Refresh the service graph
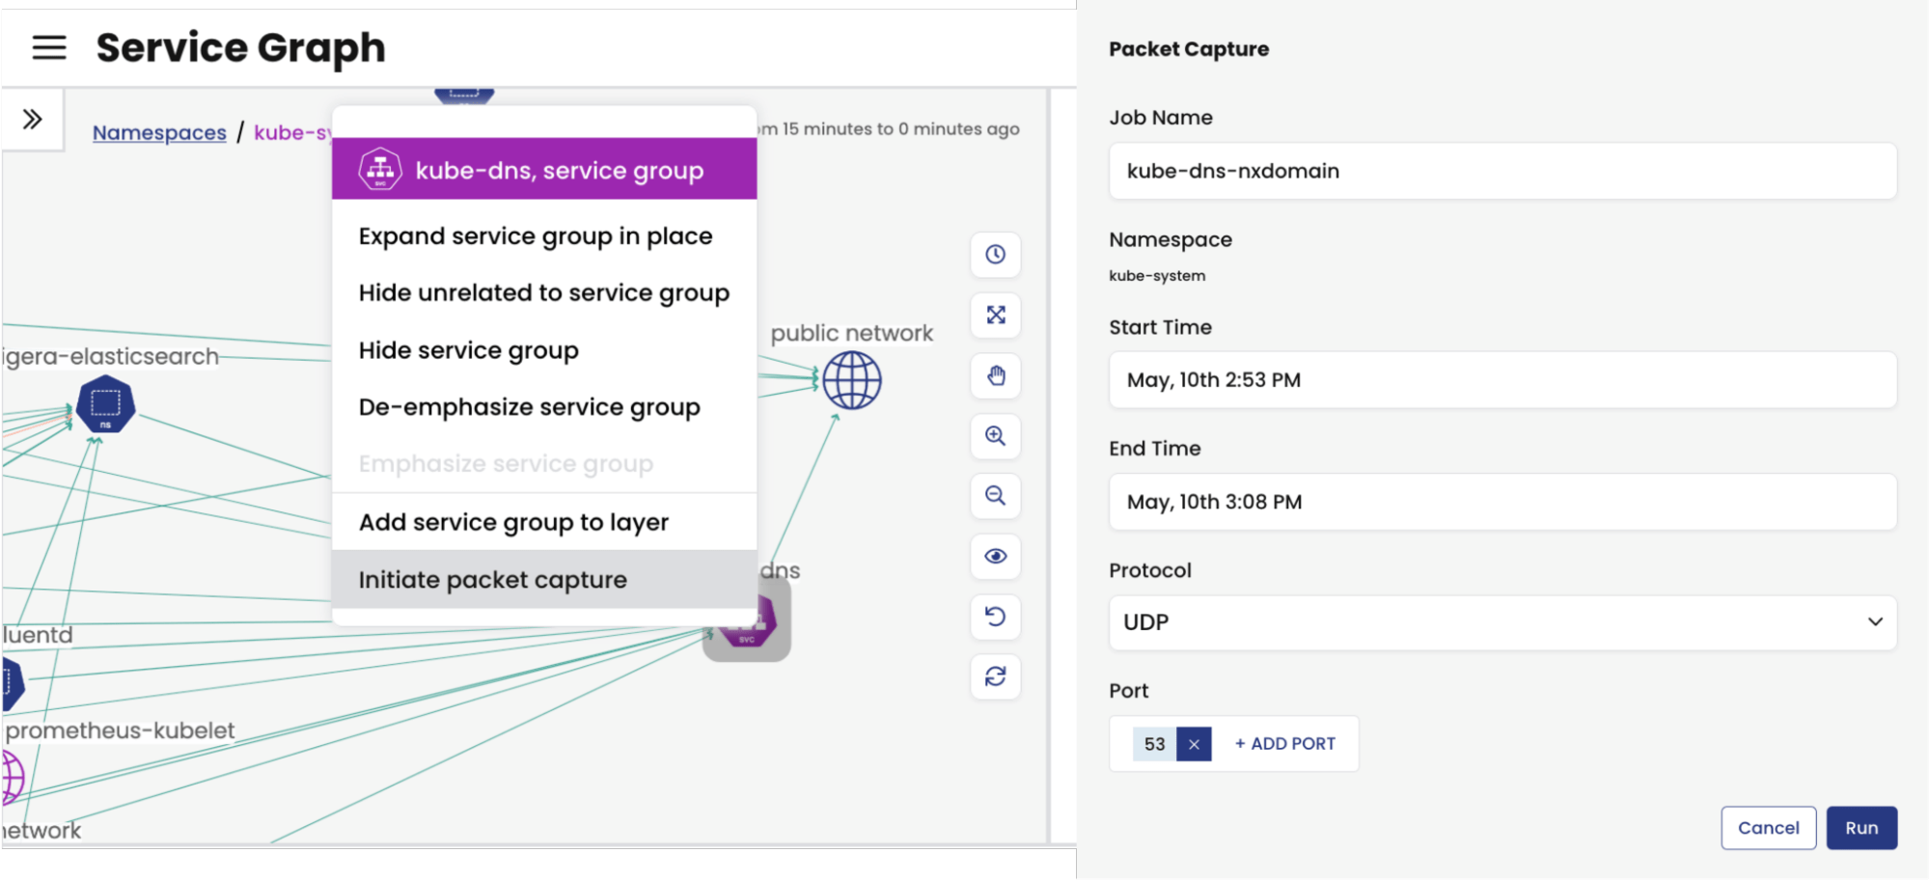 [x=996, y=676]
